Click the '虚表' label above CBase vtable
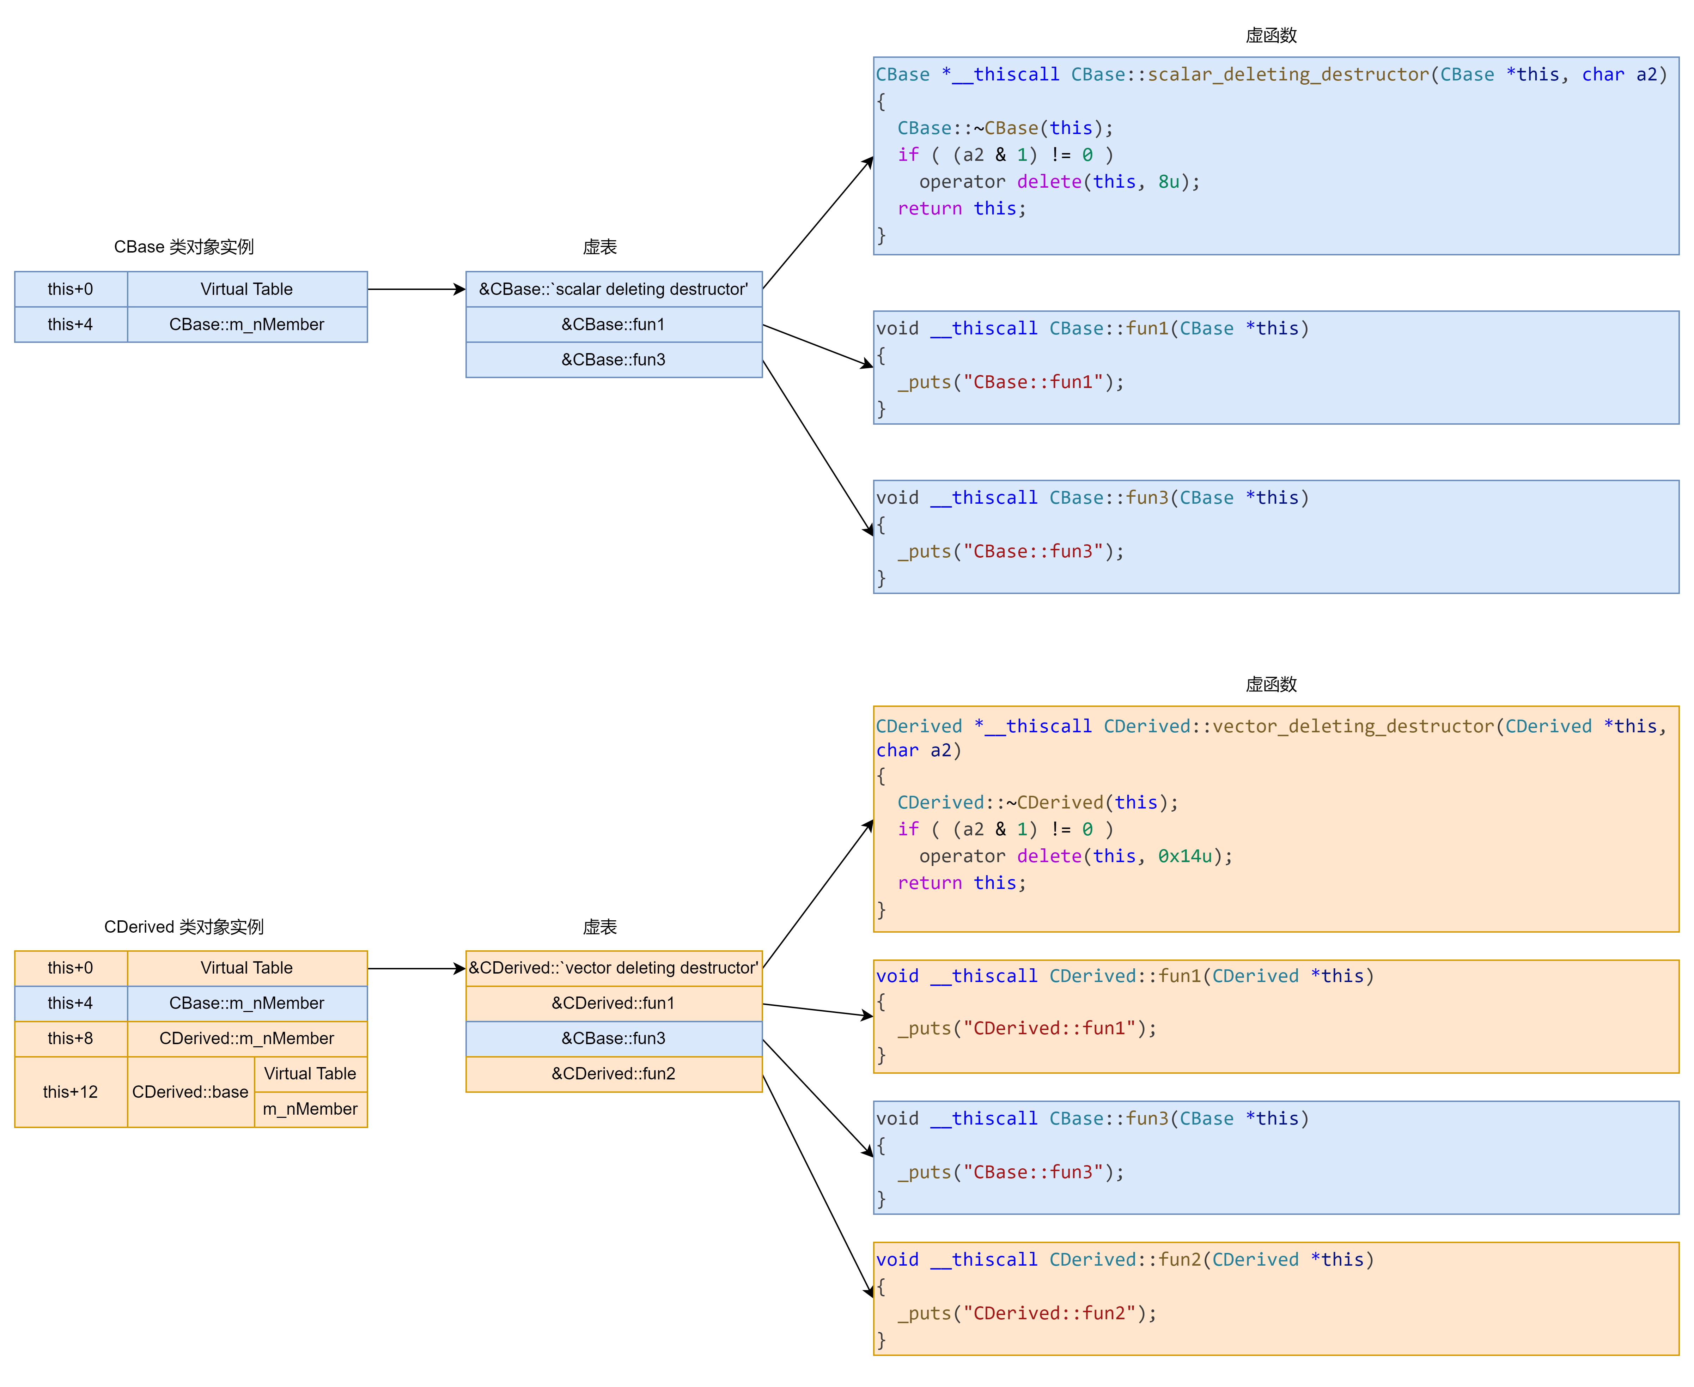Screen dimensions: 1694x1387 (x=600, y=247)
